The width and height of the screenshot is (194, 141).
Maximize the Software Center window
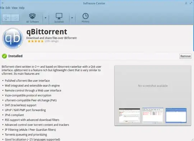click(x=191, y=3)
